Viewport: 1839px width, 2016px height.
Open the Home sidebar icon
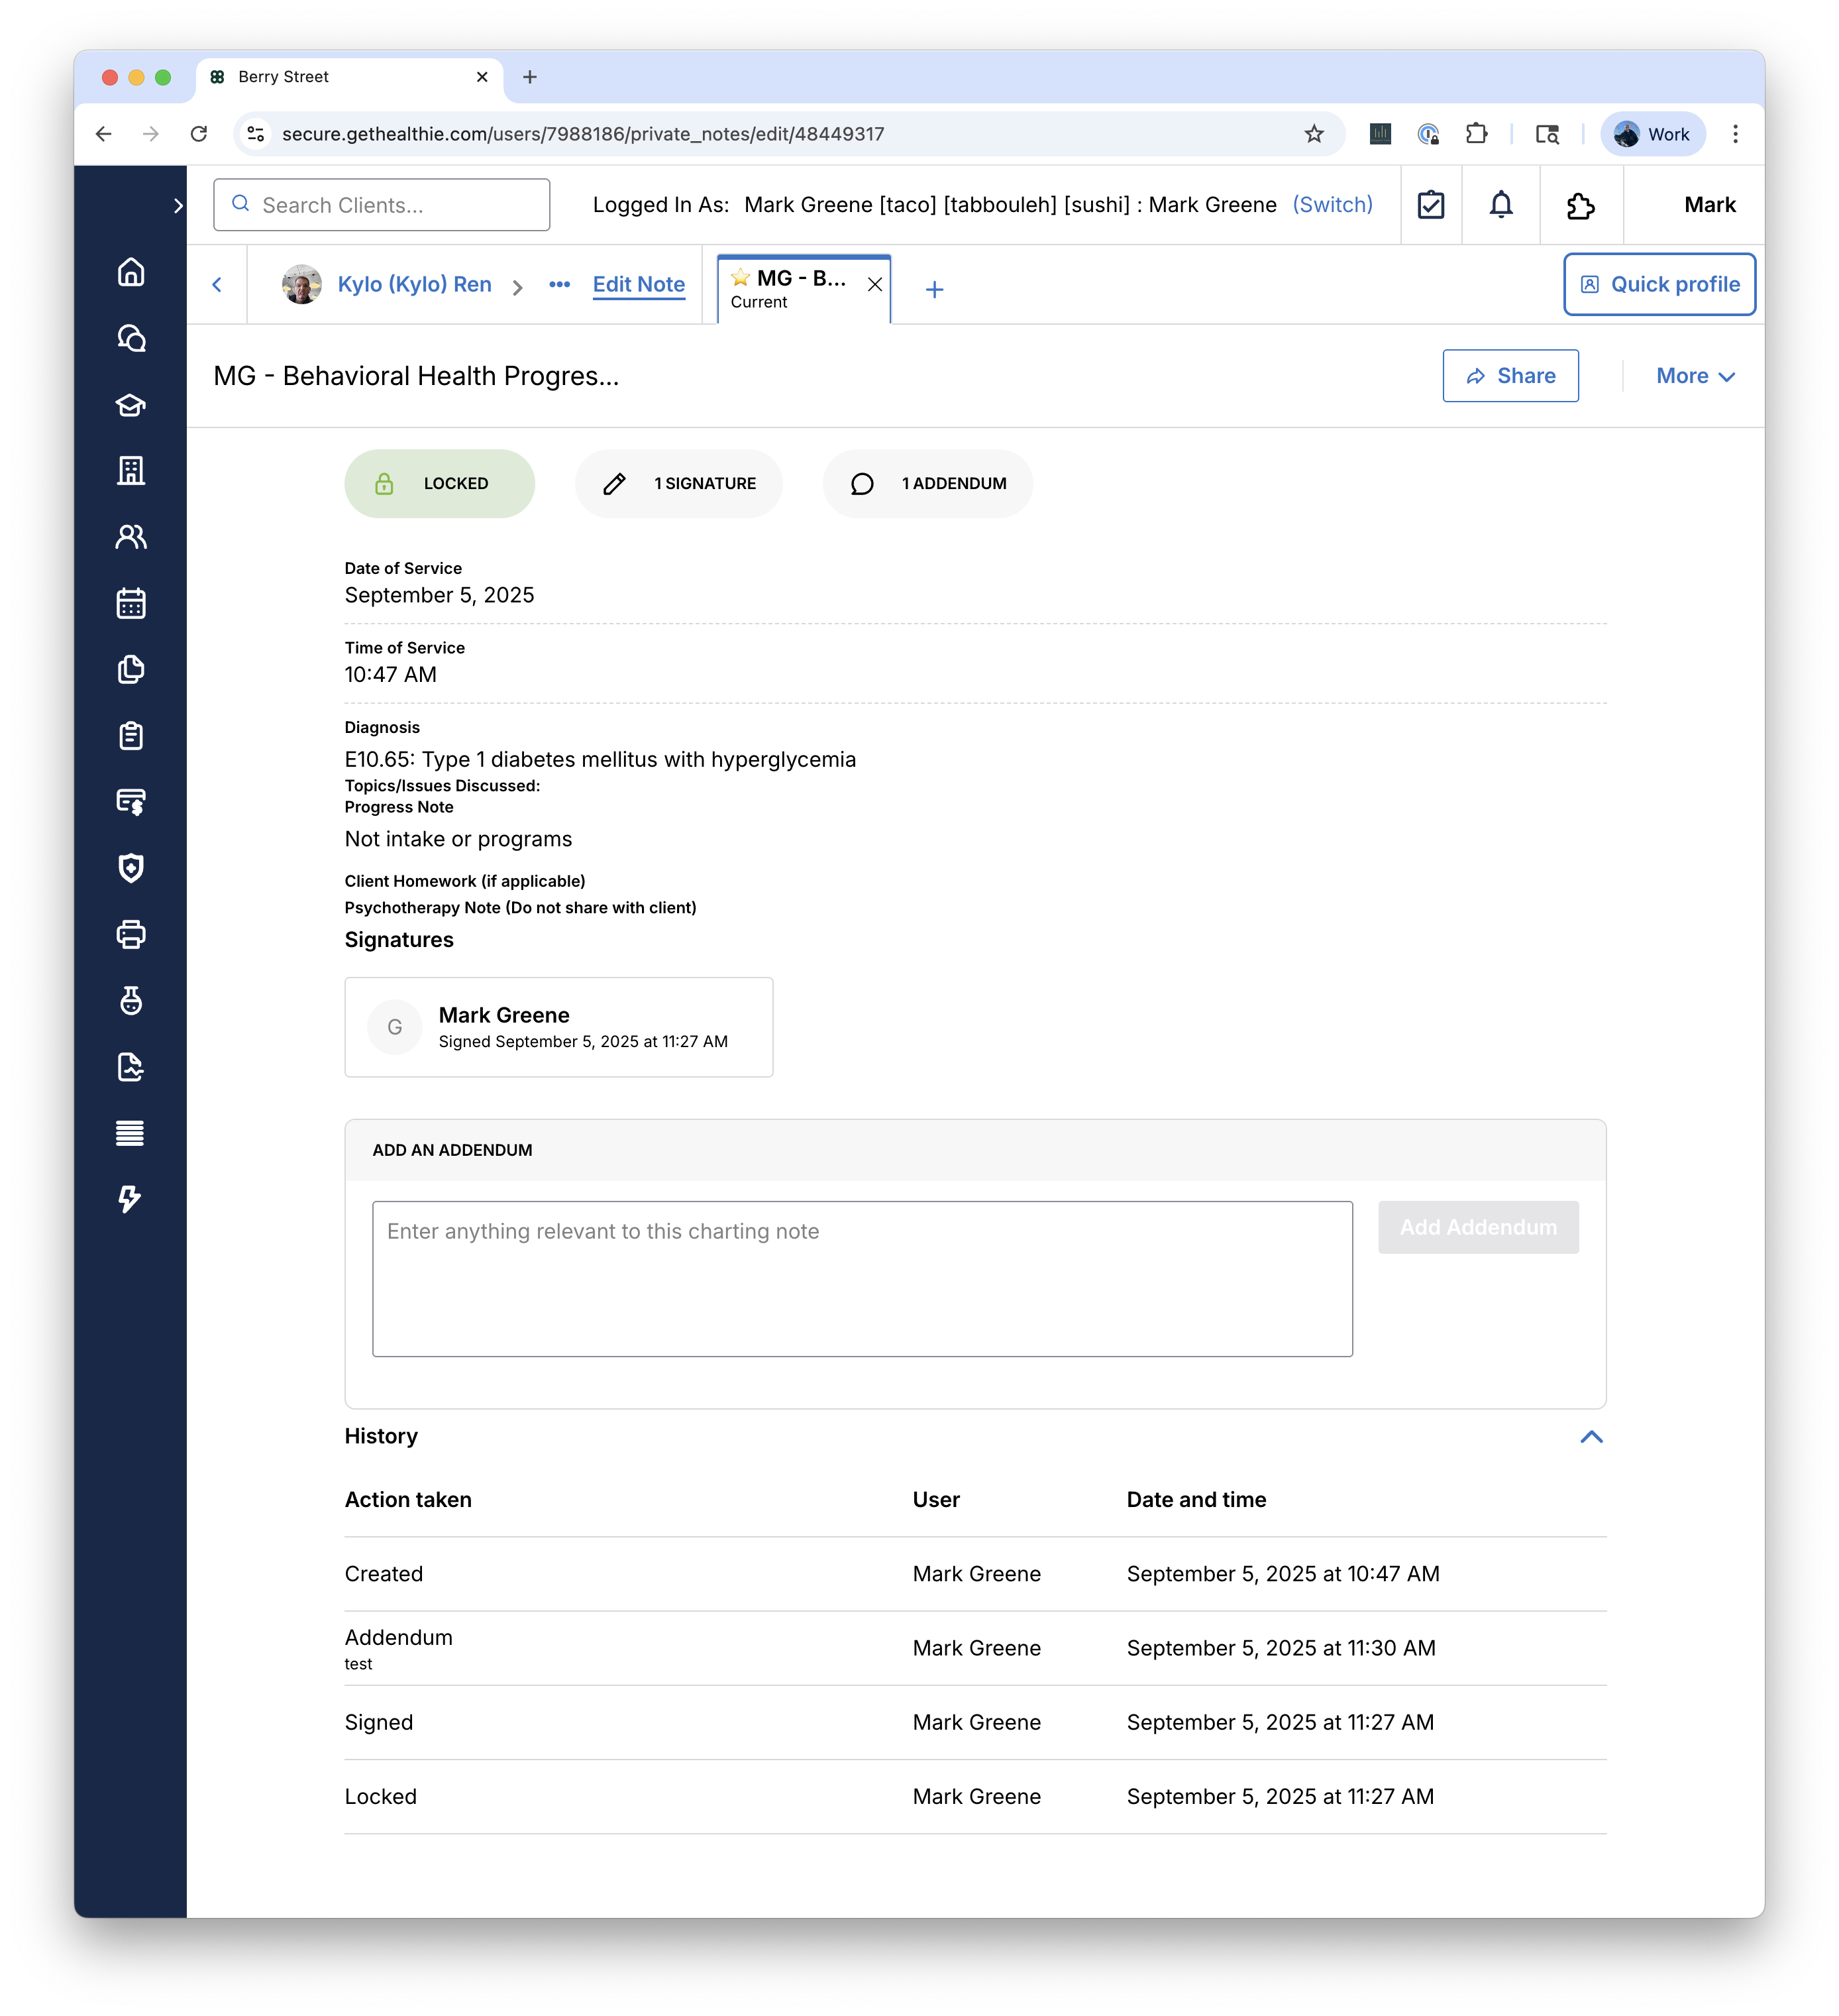(131, 272)
